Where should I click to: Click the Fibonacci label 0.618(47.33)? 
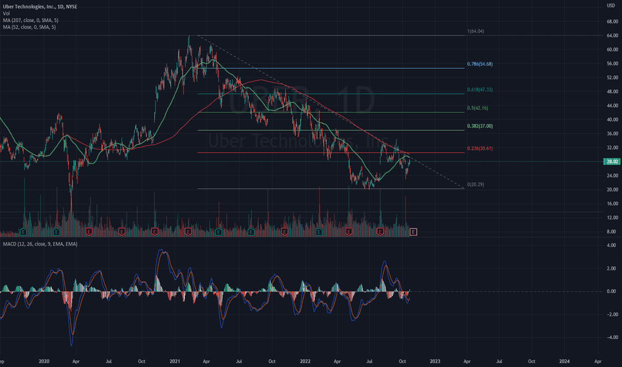coord(480,89)
